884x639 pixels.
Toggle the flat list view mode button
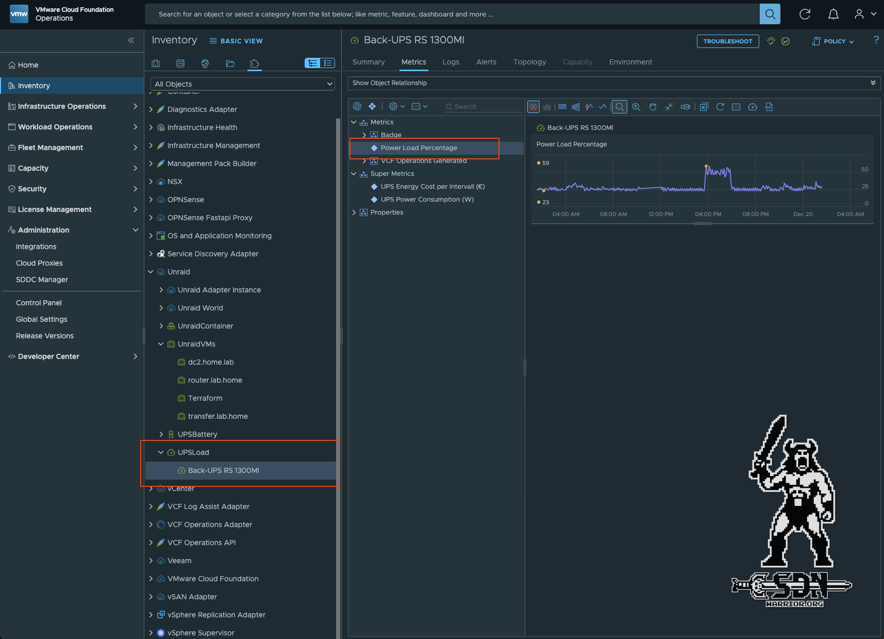(327, 63)
